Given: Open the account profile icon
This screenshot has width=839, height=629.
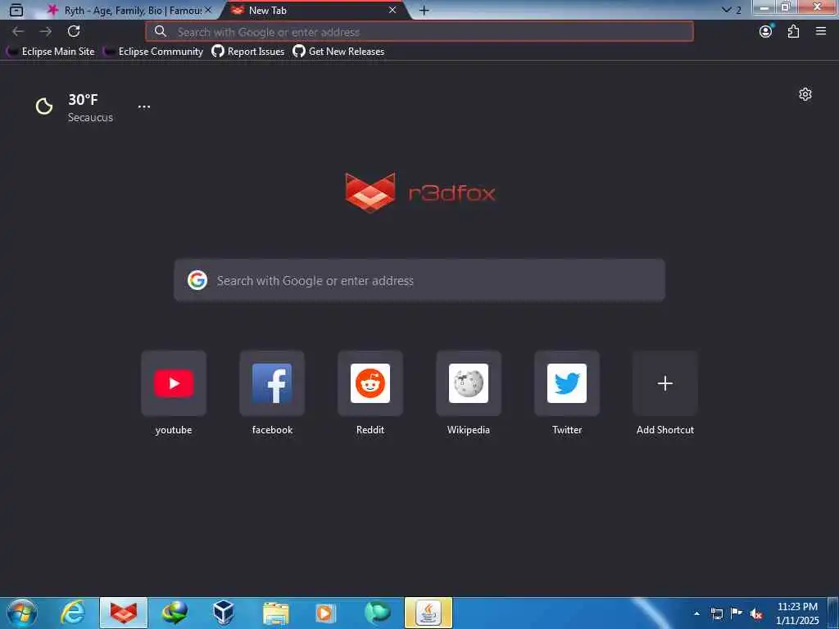Looking at the screenshot, I should coord(766,32).
